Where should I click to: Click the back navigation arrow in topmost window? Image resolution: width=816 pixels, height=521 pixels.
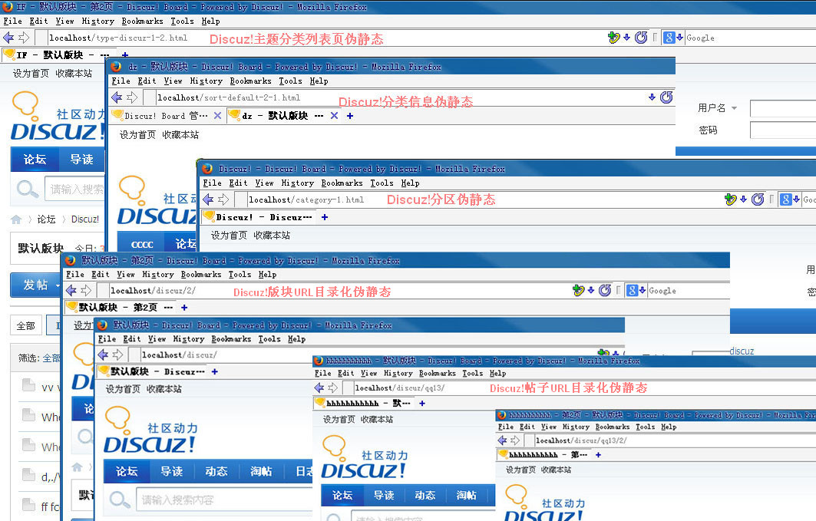coord(11,37)
